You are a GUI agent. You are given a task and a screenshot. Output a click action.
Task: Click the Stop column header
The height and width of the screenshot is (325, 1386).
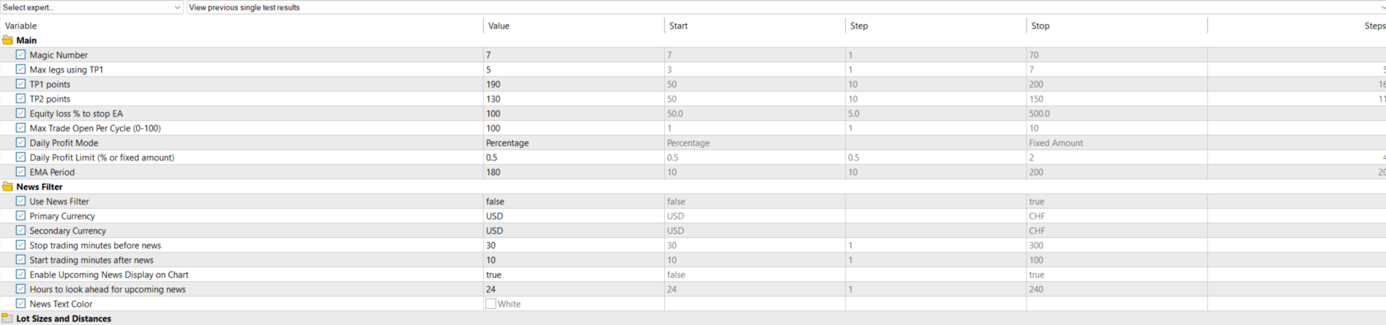click(1040, 26)
